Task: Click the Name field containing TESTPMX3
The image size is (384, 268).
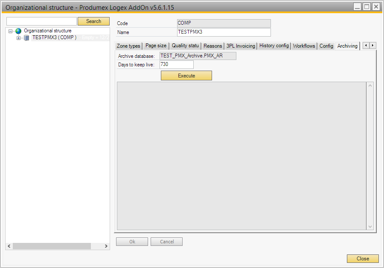Action: [224, 32]
